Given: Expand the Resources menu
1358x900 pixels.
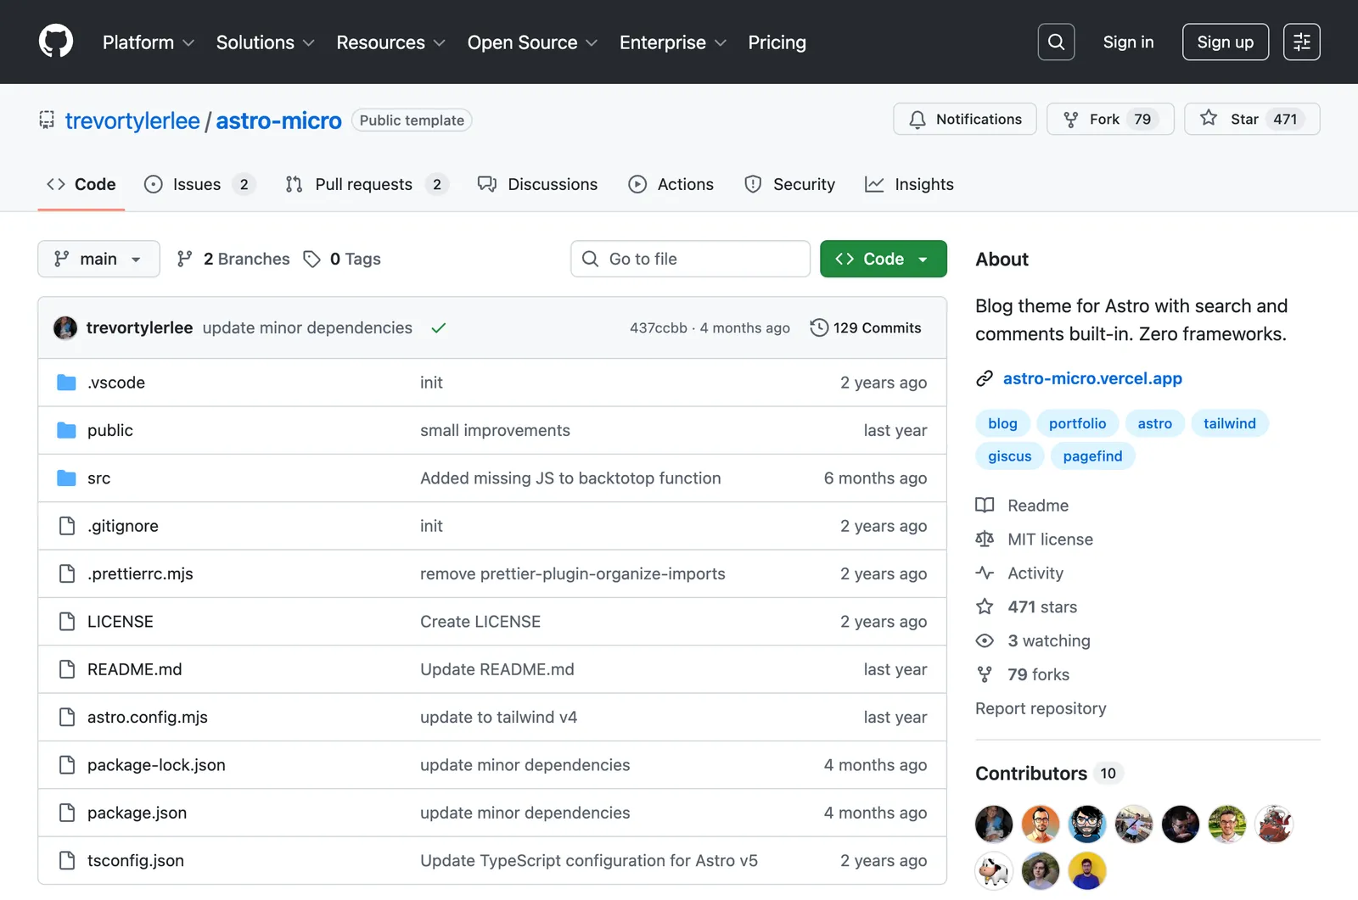Looking at the screenshot, I should point(391,42).
